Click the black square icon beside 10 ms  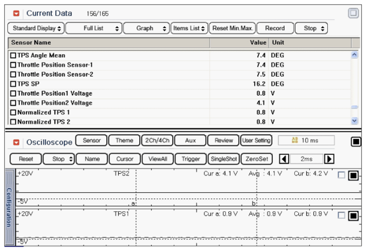click(356, 142)
